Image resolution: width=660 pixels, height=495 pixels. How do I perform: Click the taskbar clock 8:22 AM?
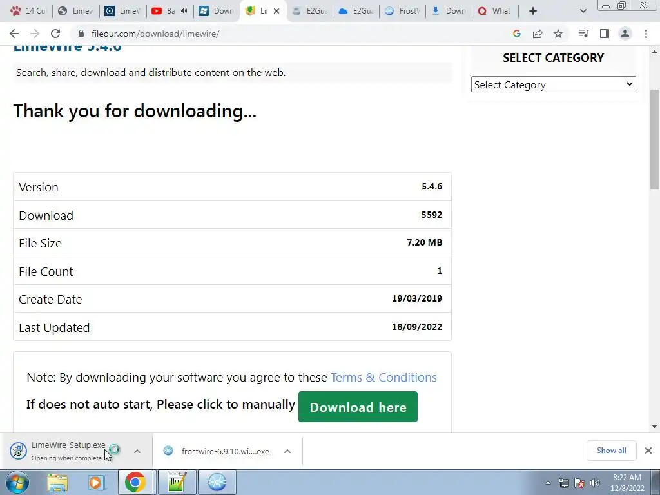coord(626,478)
